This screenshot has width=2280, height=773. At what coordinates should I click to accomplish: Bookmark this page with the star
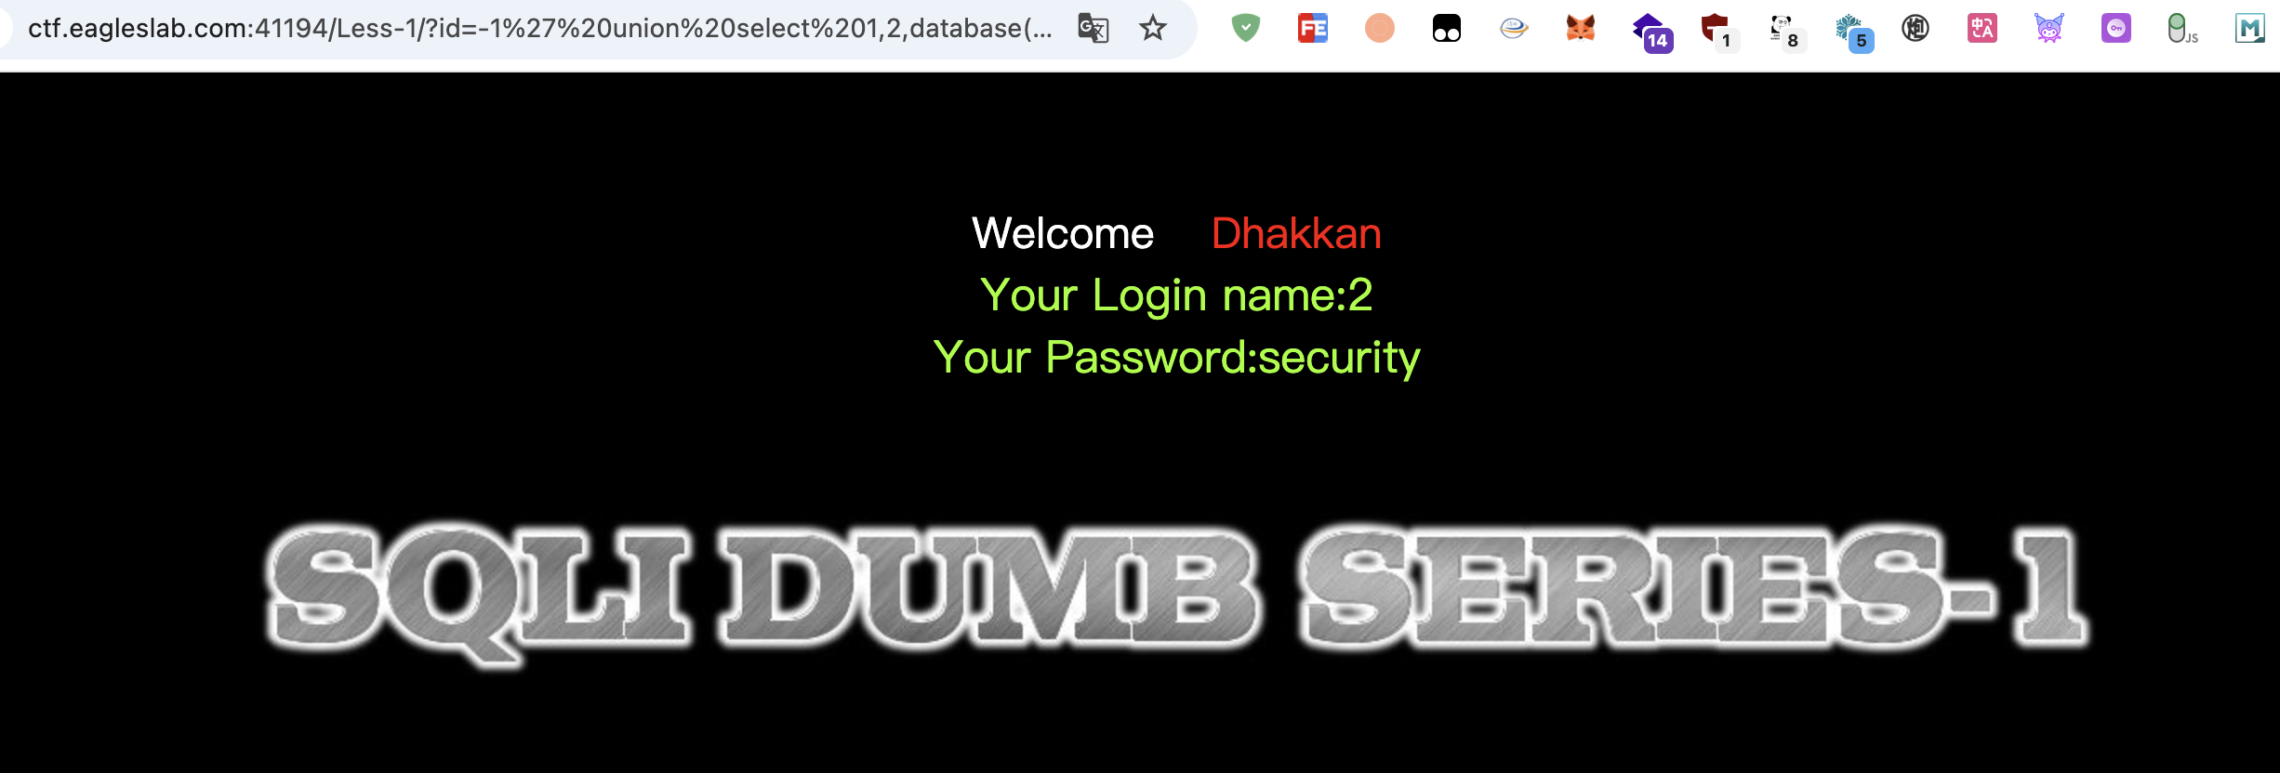1153,28
